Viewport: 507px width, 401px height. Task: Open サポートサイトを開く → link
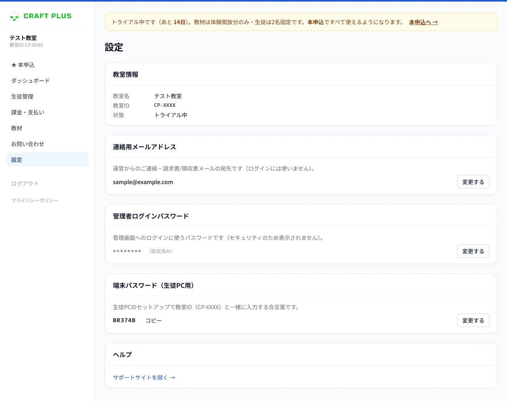[144, 378]
